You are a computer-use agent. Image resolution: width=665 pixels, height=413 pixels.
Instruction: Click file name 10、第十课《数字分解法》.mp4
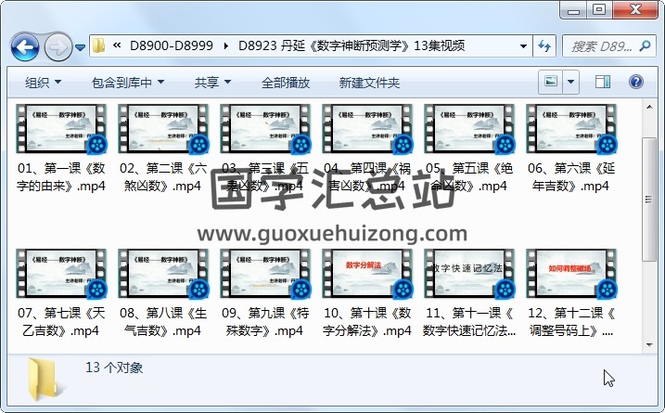(x=367, y=322)
